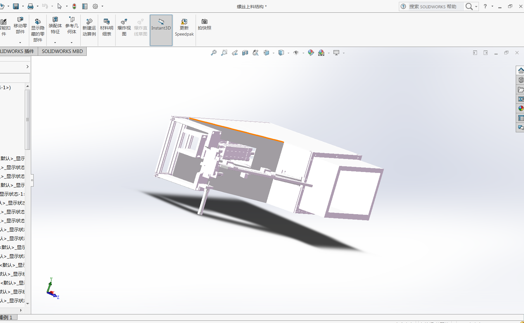Click Show Hidden Components (显示隐藏的零部件)
Screen dimensions: 524x323
coord(38,30)
